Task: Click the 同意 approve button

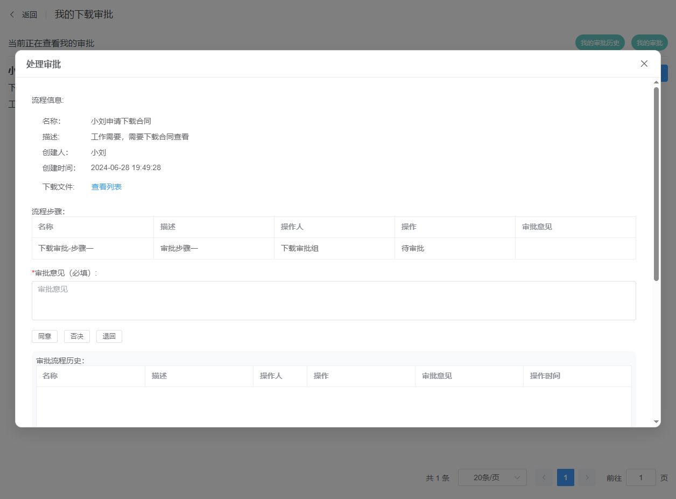Action: click(45, 336)
